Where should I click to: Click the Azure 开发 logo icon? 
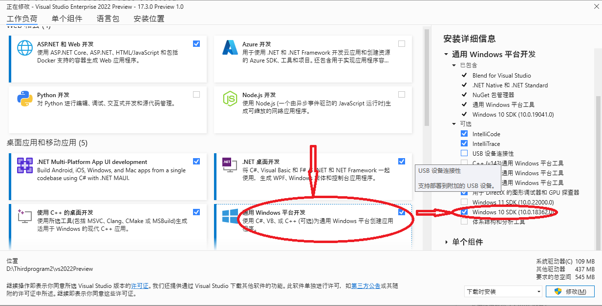point(230,48)
